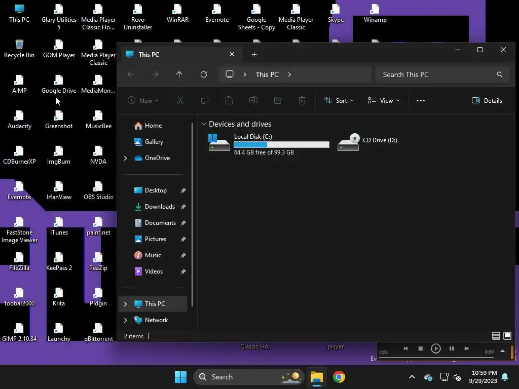The height and width of the screenshot is (389, 519).
Task: Switch to large thumbnails view icon in status bar
Action: pos(507,336)
